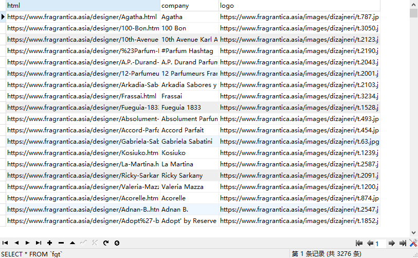Click the Agatha.html URL cell
The width and height of the screenshot is (418, 258).
click(83, 17)
